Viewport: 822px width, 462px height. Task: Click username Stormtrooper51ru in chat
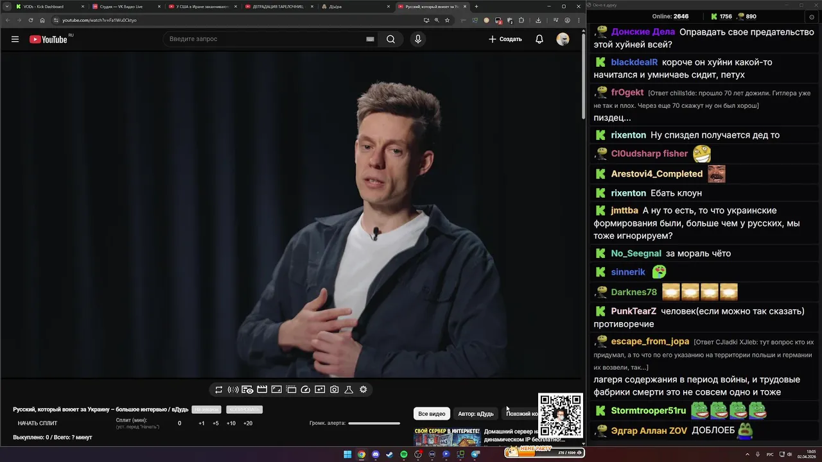649,411
